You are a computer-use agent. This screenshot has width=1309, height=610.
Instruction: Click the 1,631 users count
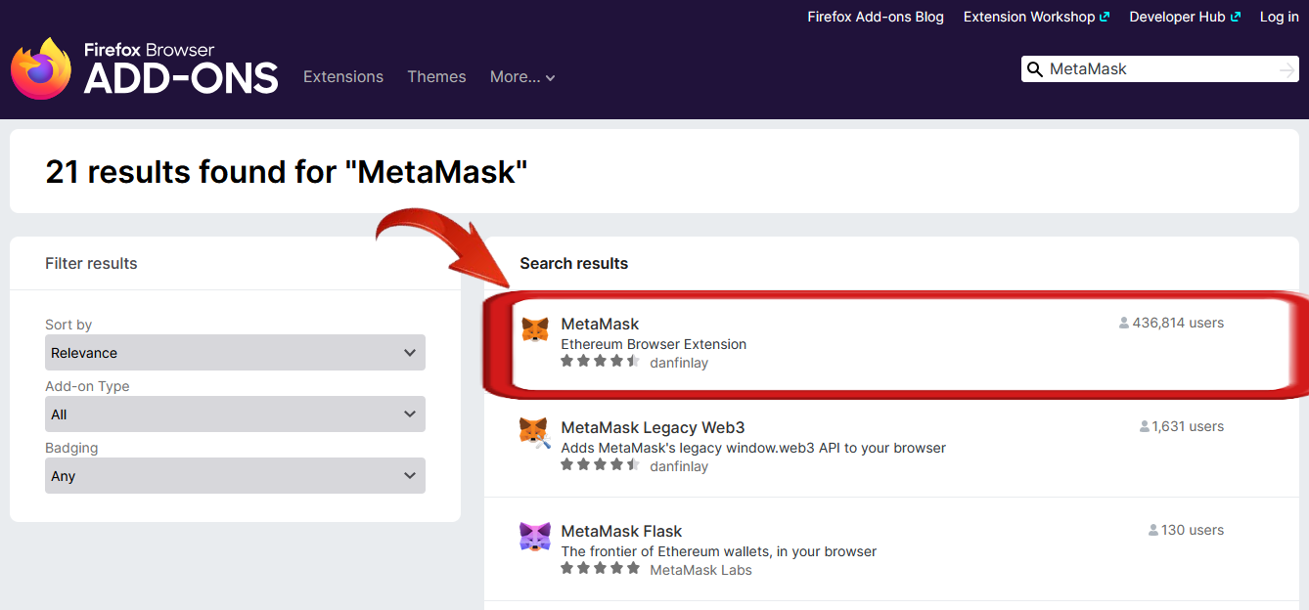(x=1188, y=426)
